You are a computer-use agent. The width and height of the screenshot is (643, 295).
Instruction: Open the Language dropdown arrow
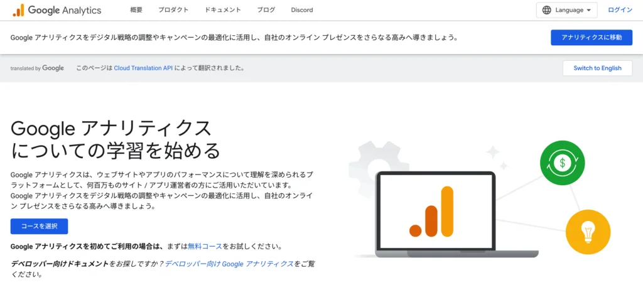[x=589, y=11]
